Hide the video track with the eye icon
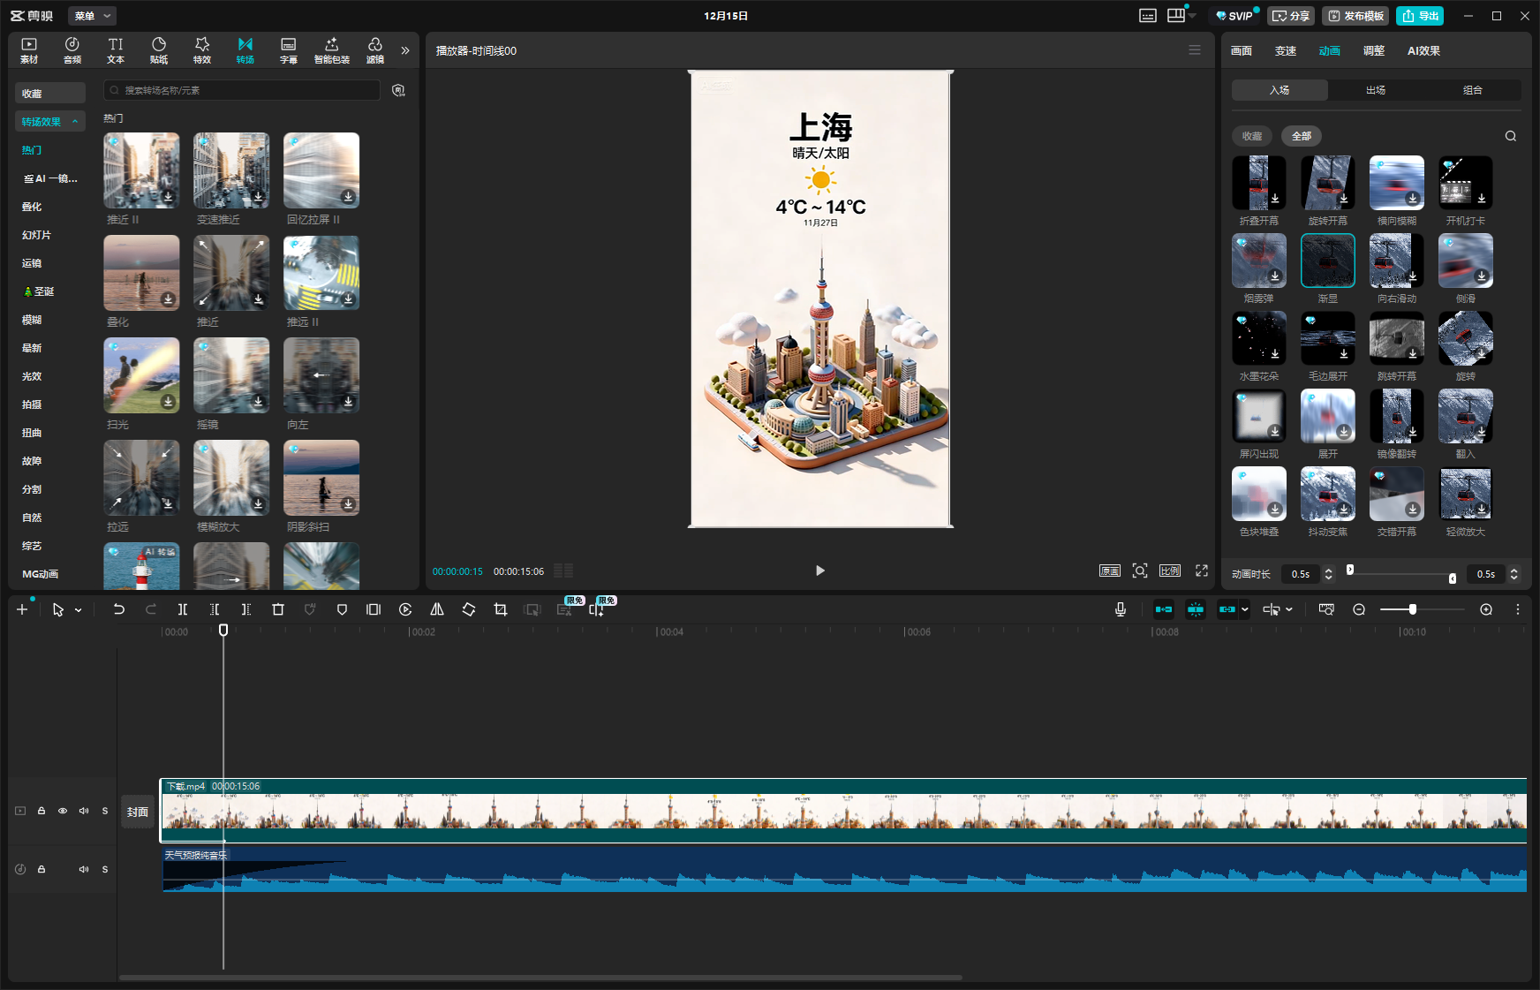Viewport: 1540px width, 990px height. pos(63,811)
